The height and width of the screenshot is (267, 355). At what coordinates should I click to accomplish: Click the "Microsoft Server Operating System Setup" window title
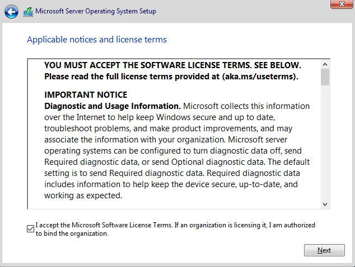pyautogui.click(x=96, y=11)
